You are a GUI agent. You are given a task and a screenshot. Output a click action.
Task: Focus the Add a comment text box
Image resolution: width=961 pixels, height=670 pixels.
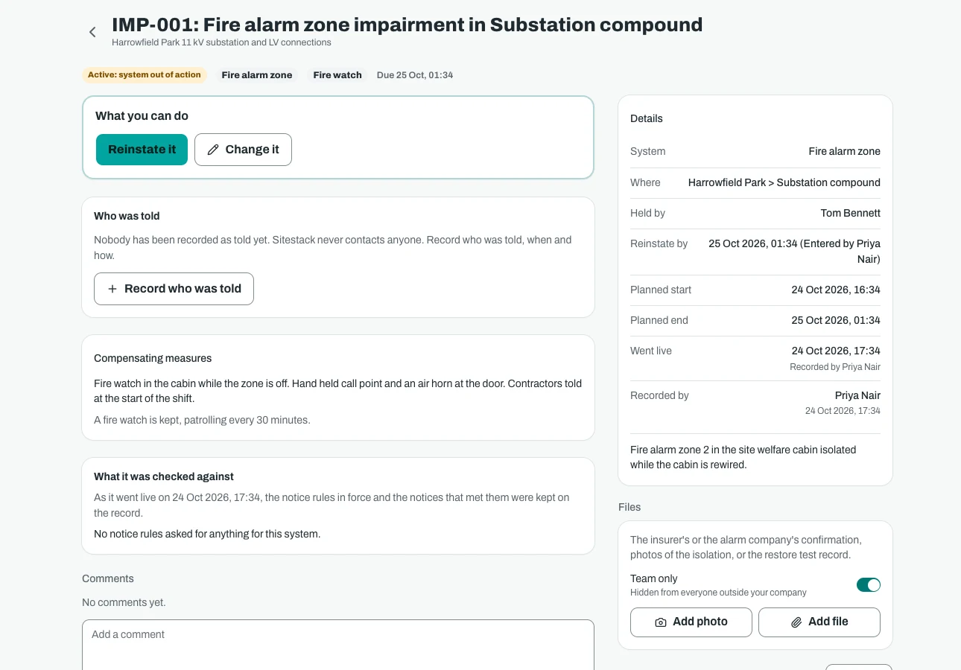tap(338, 645)
